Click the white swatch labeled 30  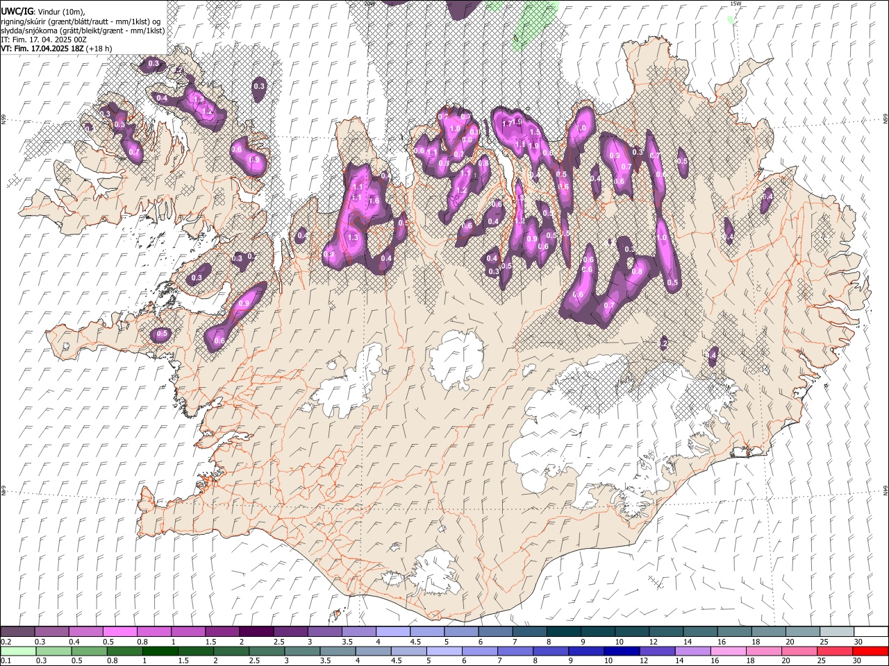pyautogui.click(x=870, y=631)
